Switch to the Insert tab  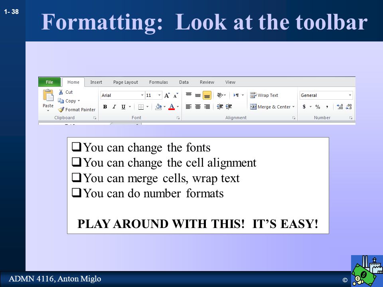click(x=96, y=82)
